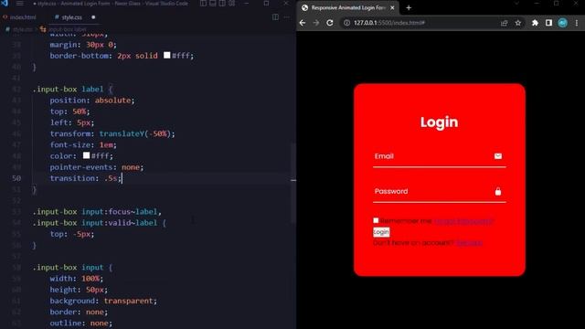Click the unsaved dot on style.css tab
The height and width of the screenshot is (329, 585).
[93, 17]
